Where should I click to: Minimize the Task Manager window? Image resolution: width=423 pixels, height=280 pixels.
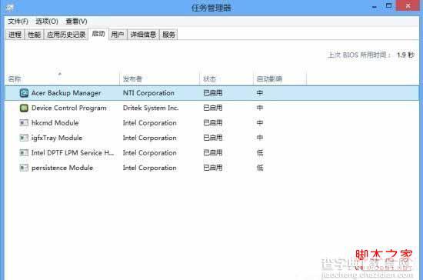375,7
